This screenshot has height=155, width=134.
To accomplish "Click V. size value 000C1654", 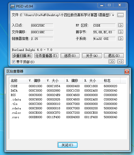I will pos(53,86).
